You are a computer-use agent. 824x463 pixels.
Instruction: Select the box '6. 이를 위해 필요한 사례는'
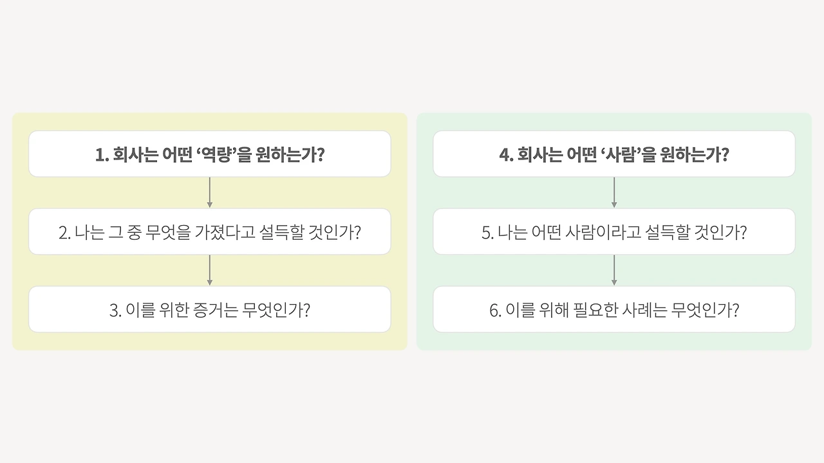click(x=614, y=309)
